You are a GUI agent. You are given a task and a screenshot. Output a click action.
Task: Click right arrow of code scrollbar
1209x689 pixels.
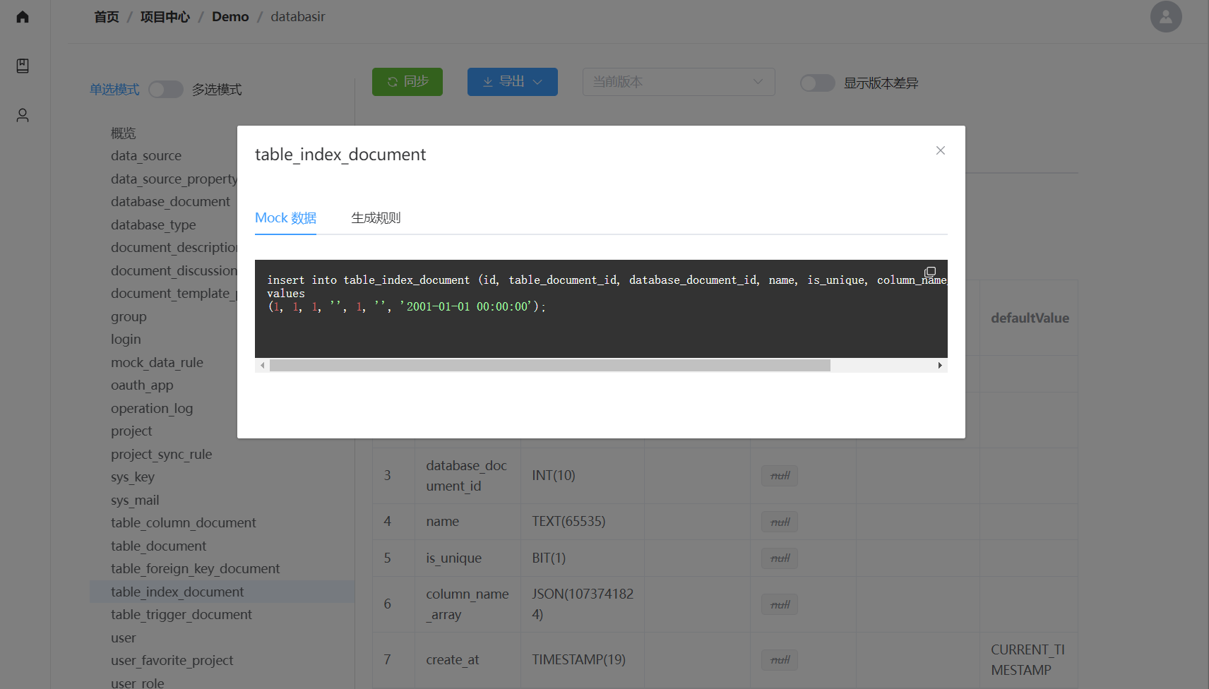point(939,366)
